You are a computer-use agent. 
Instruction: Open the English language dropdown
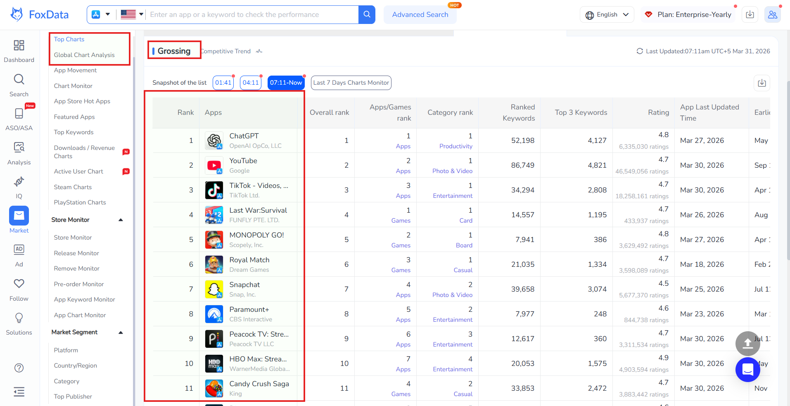coord(607,14)
